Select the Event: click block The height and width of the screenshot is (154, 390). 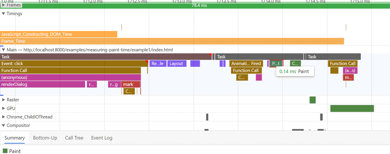74,63
